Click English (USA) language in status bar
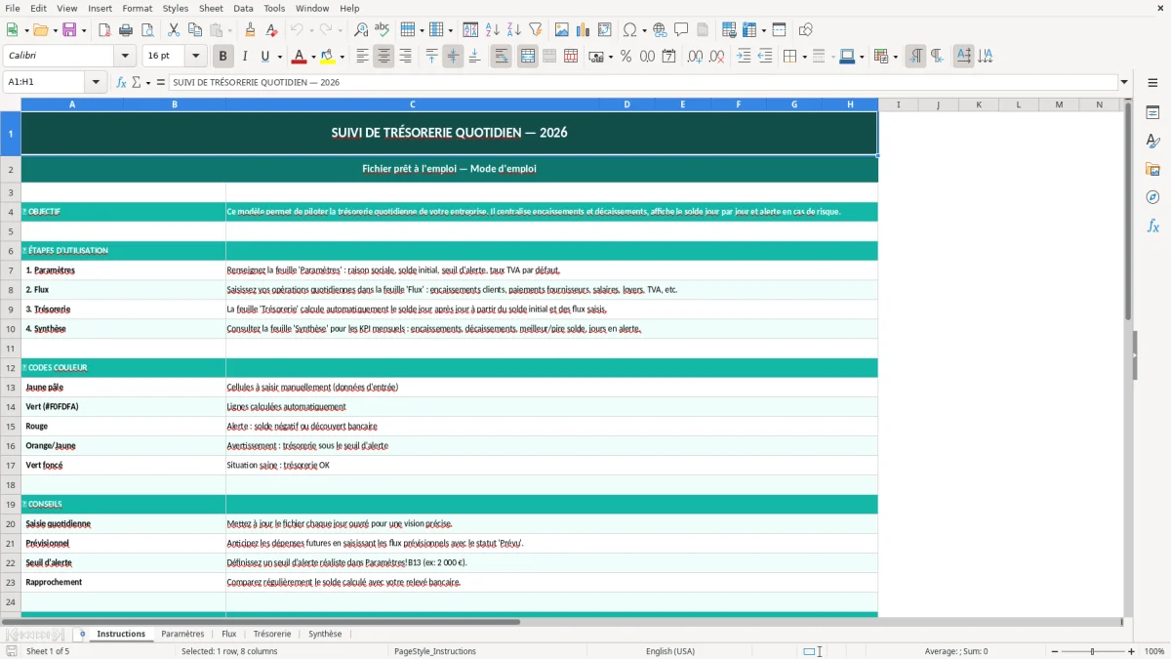The image size is (1171, 659). pyautogui.click(x=670, y=651)
